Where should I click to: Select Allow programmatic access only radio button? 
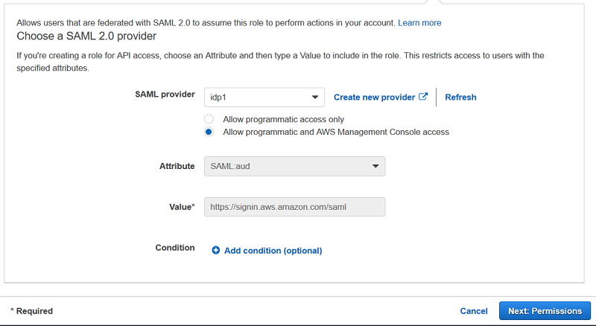click(x=209, y=119)
